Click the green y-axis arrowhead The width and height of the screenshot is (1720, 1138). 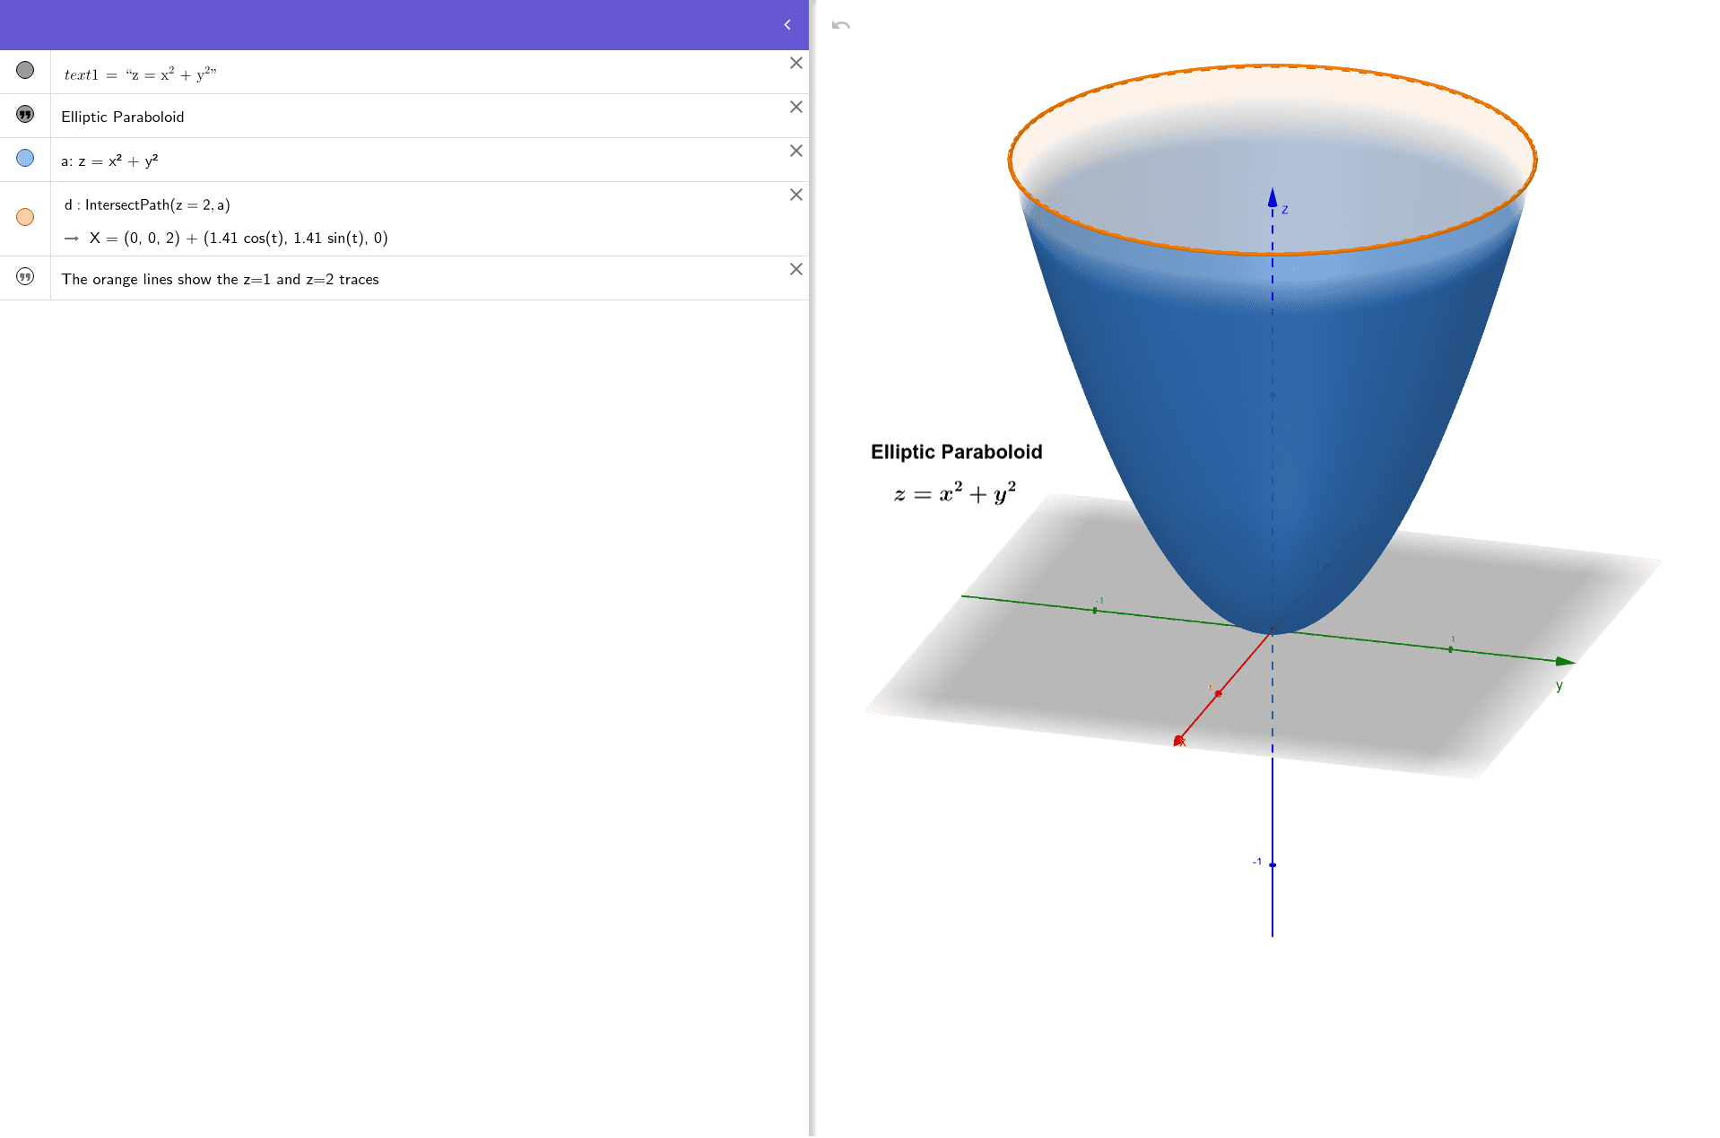coord(1565,662)
